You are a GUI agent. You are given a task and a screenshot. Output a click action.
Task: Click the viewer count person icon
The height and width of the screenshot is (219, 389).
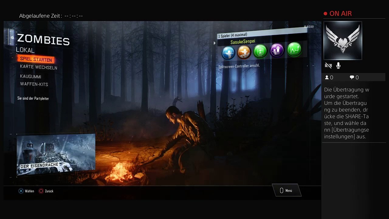tap(327, 78)
